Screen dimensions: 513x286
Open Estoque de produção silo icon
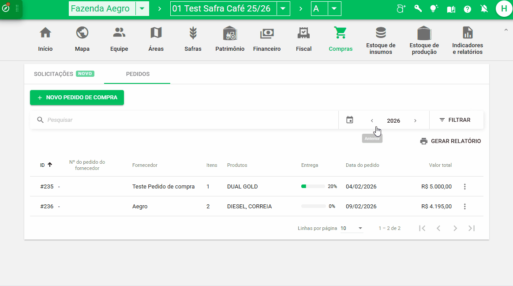(424, 33)
